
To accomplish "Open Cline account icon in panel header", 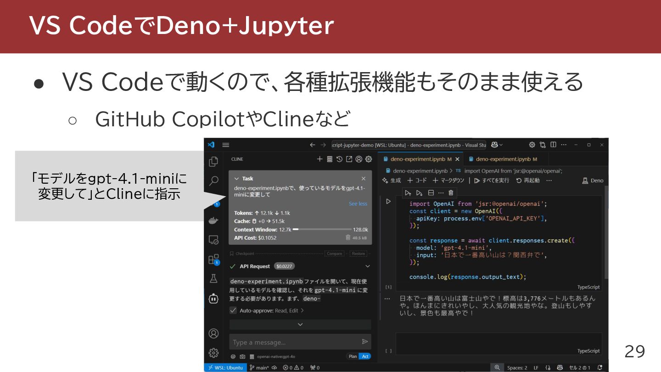I will point(359,159).
